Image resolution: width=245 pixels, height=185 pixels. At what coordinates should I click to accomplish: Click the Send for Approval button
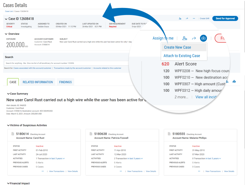225,18
